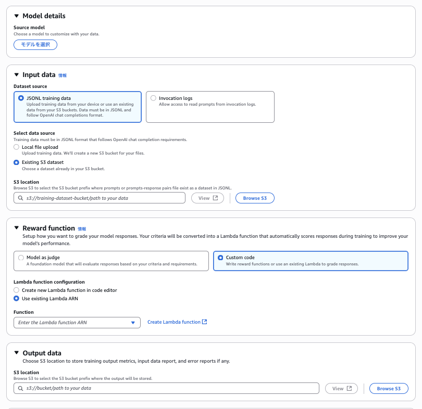Choose Existing S3 dataset option

click(16, 162)
